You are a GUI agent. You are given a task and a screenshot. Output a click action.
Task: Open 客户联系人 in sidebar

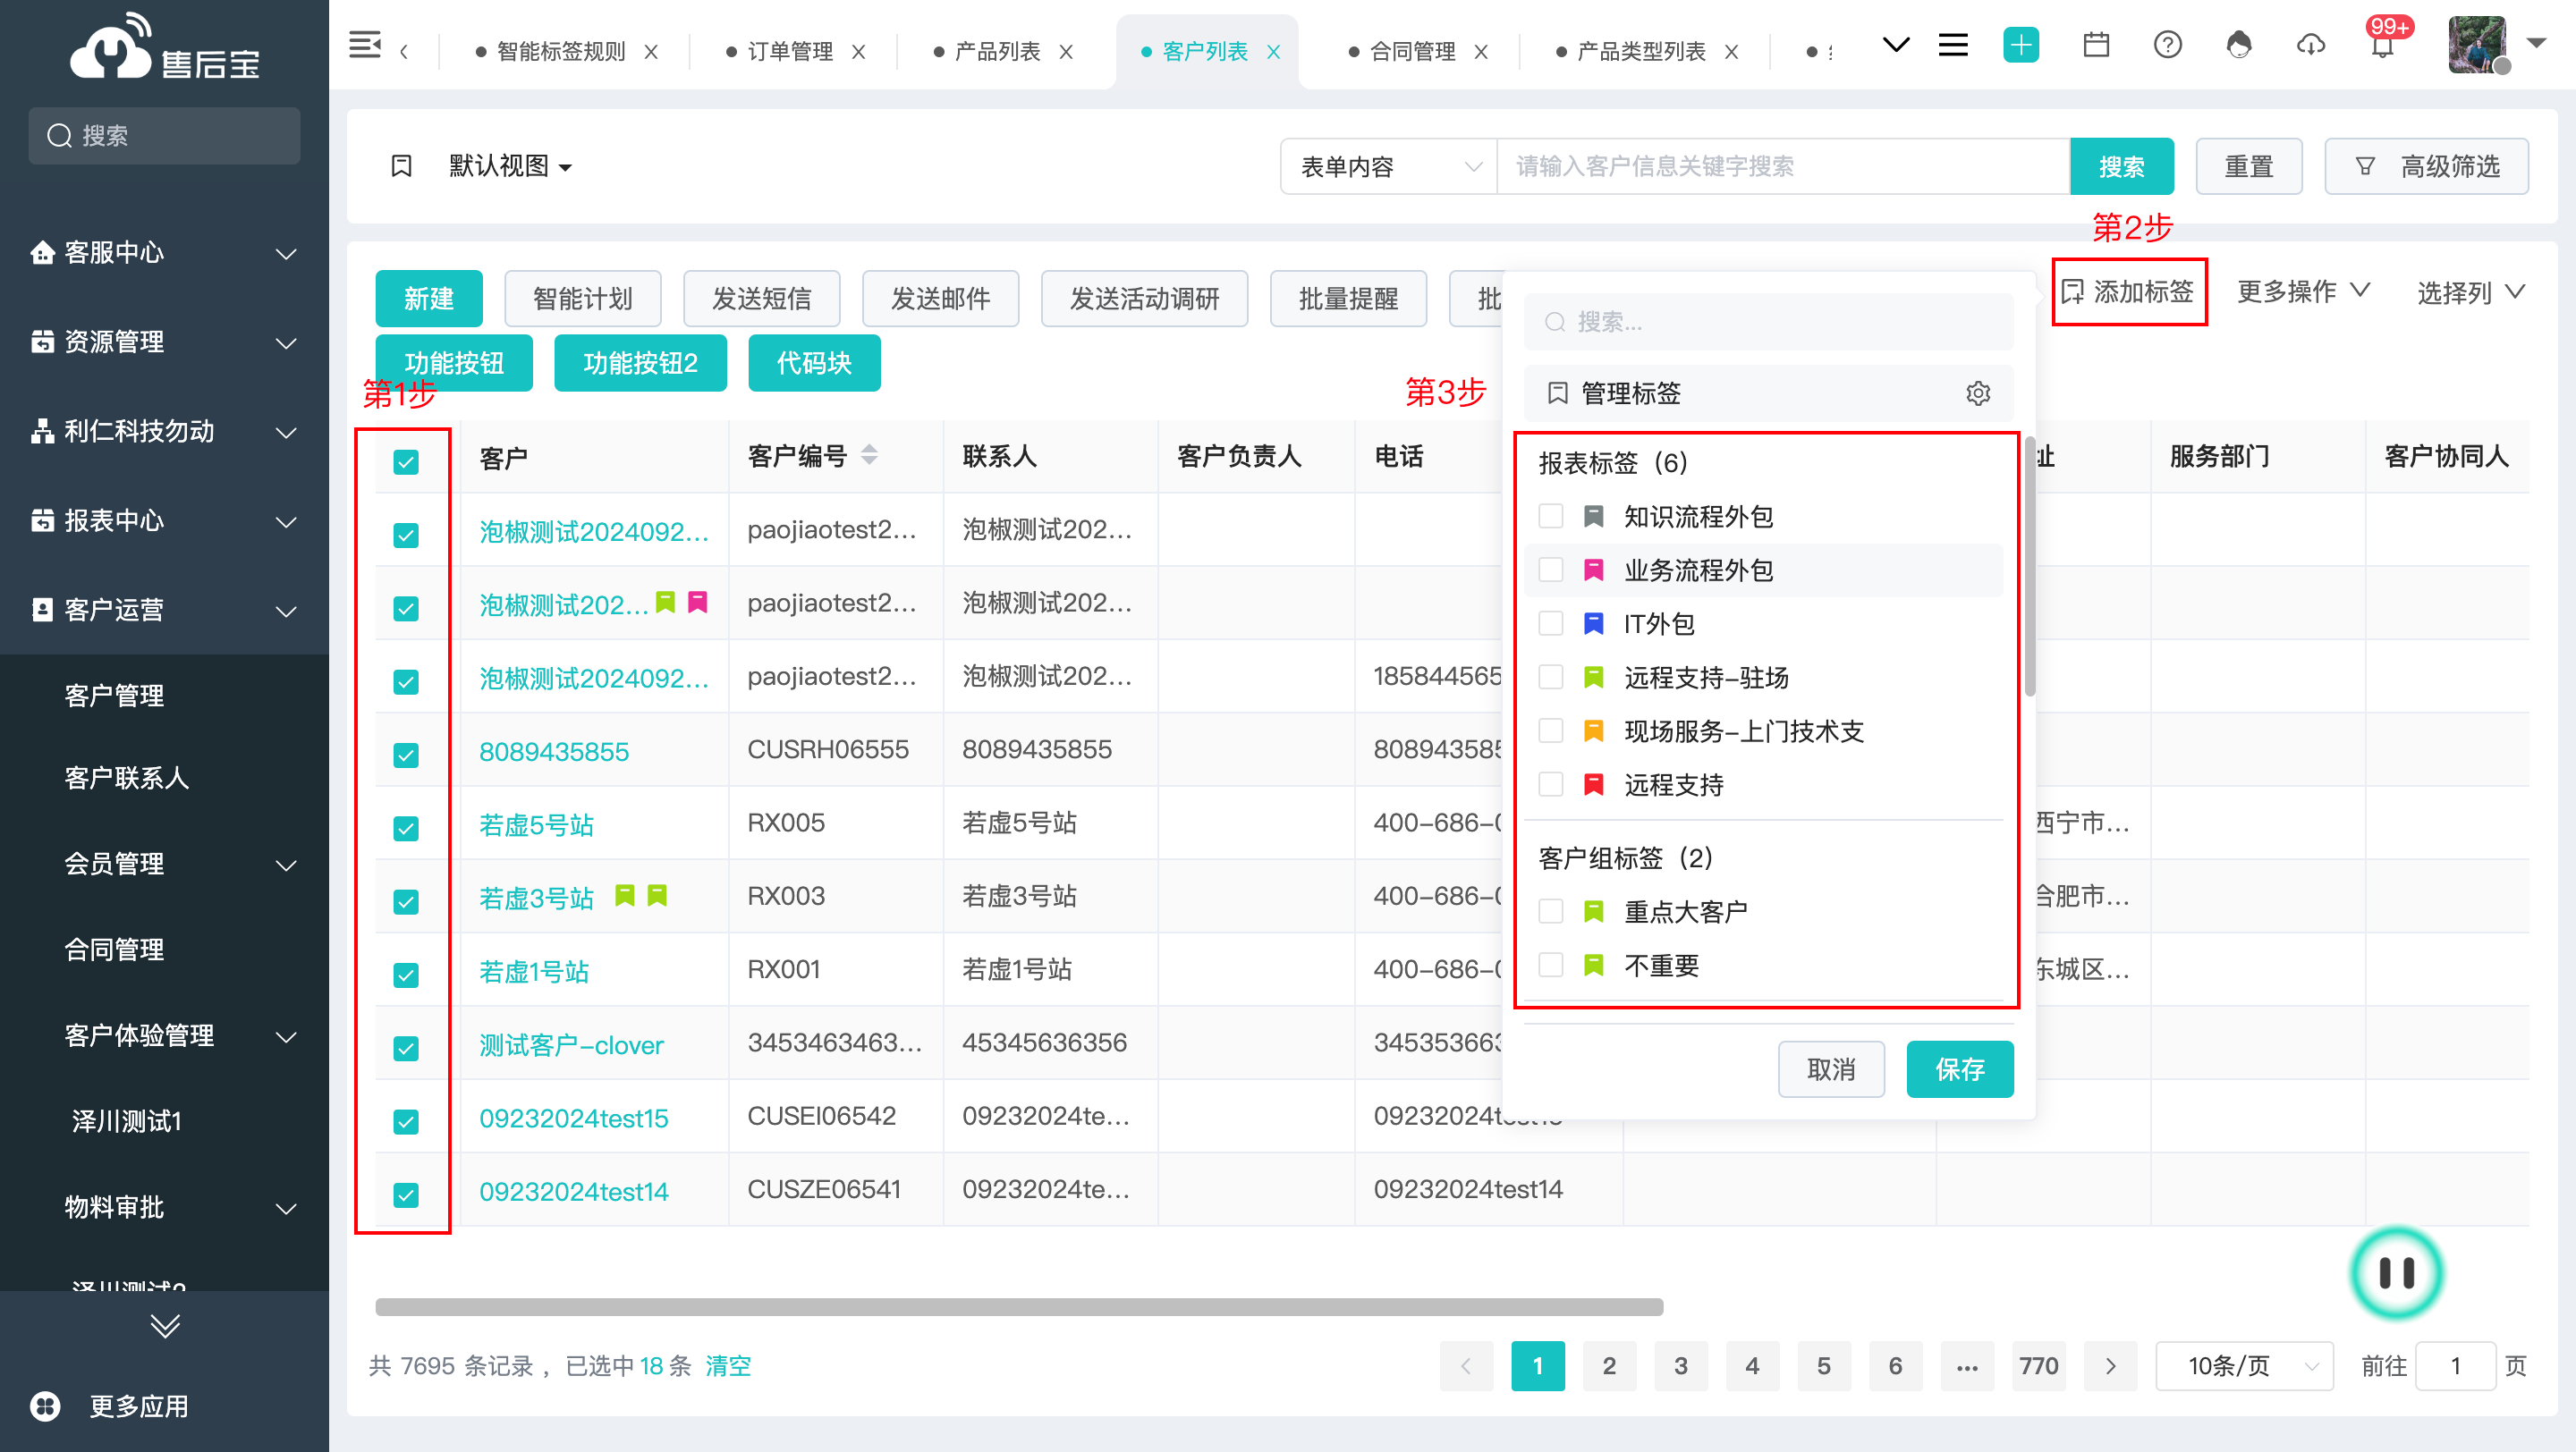pos(127,778)
